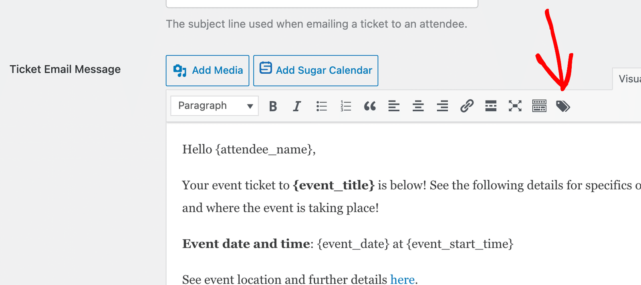Switch to the Visual editor tab
Viewport: 641px width, 285px height.
pos(627,79)
